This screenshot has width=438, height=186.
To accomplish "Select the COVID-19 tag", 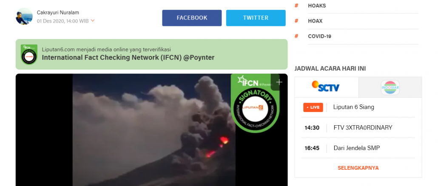I will pyautogui.click(x=319, y=36).
